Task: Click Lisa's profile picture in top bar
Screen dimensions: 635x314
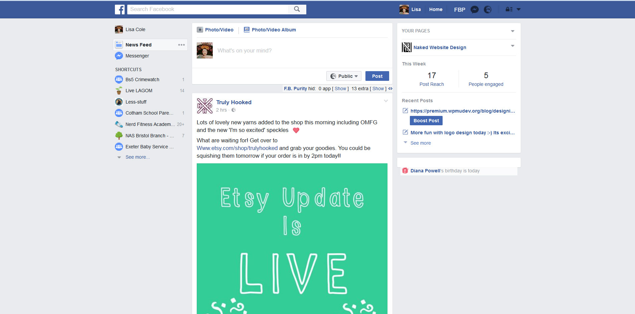Action: [x=404, y=9]
